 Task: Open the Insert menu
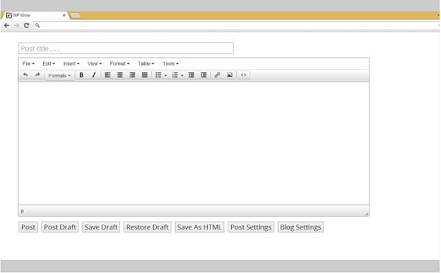click(x=71, y=64)
